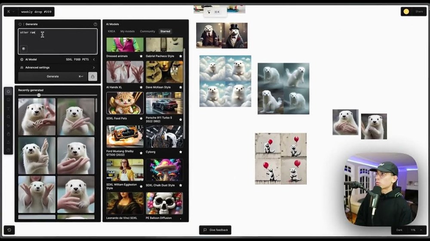Screen dimensions: 430x241
Task: Select the Porsche 911 Turbo S thumbnail
Action: click(x=164, y=103)
